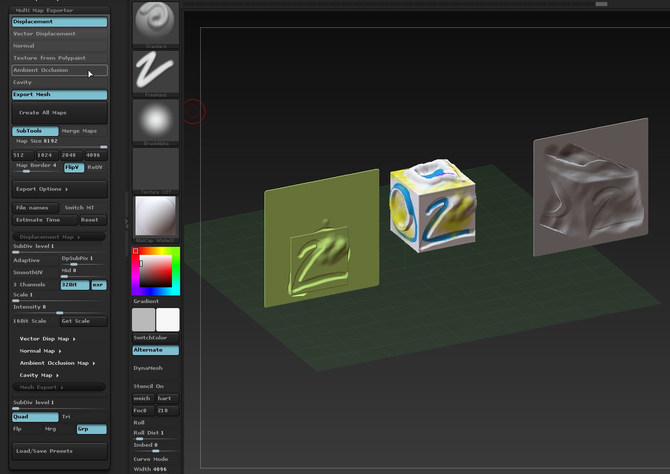Set map size to 1024
This screenshot has width=670, height=474.
pyautogui.click(x=48, y=155)
